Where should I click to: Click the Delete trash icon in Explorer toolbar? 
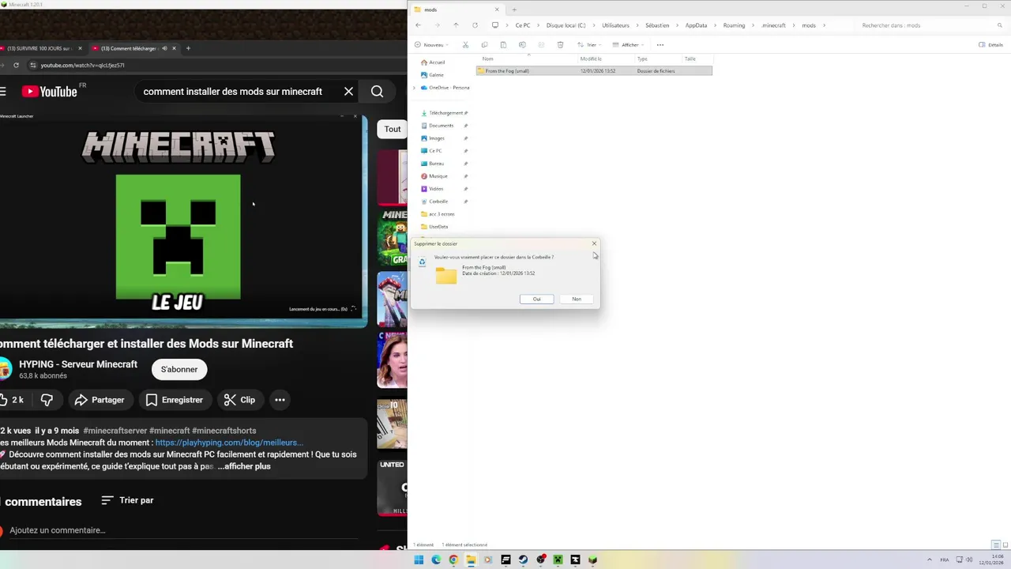[x=560, y=45]
